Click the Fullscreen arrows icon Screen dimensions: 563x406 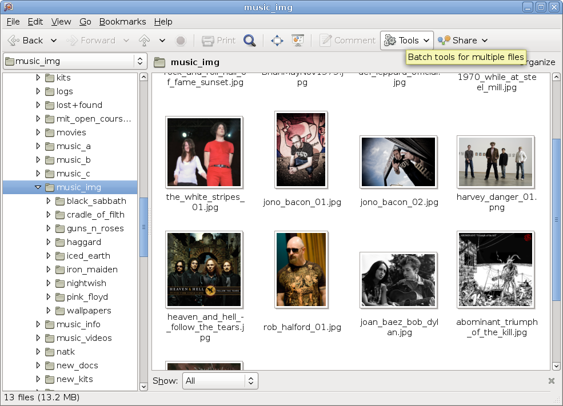277,41
